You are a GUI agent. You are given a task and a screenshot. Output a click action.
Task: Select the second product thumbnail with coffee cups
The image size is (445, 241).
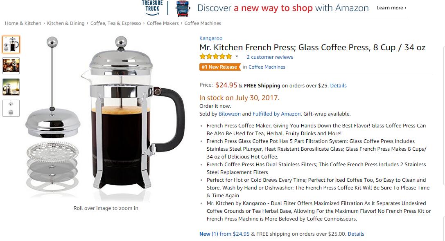click(x=11, y=65)
